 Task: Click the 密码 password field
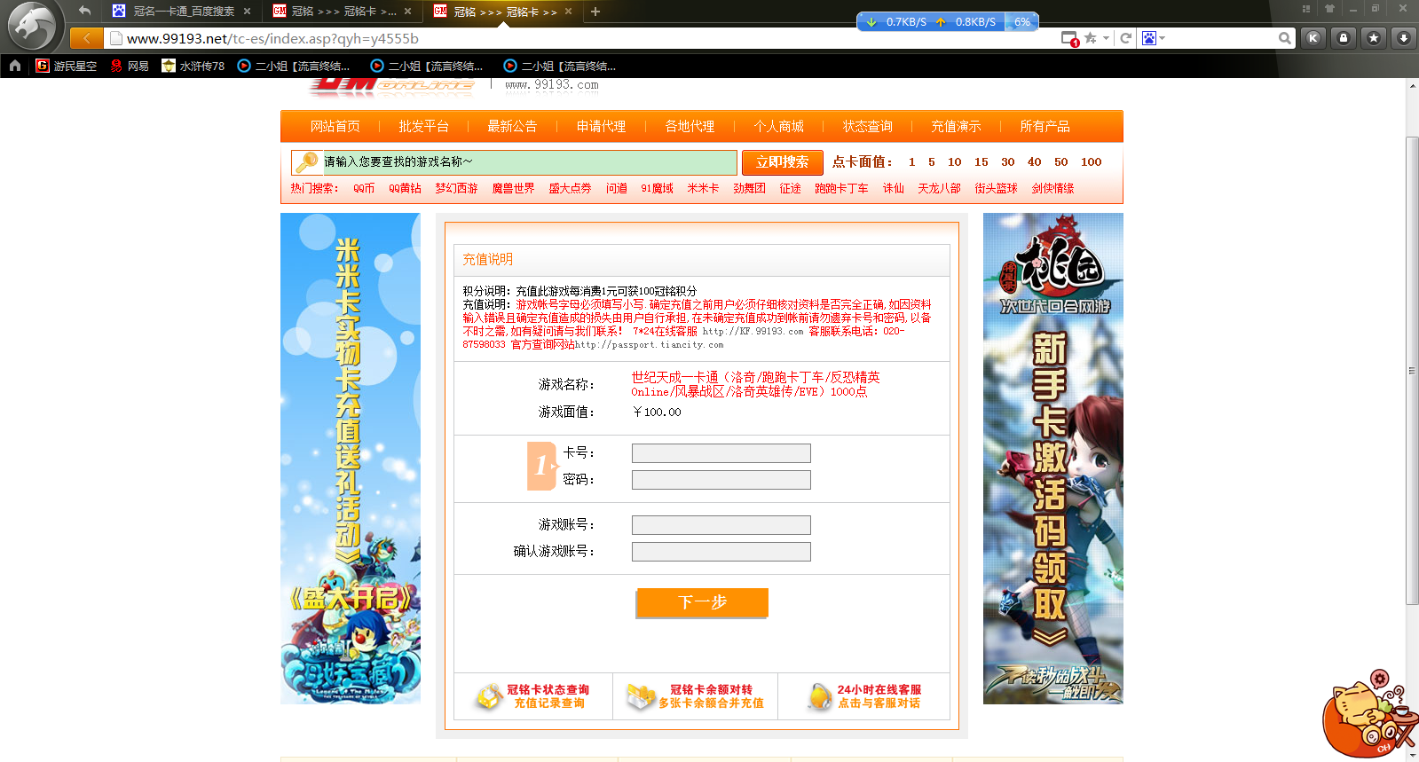pos(721,480)
